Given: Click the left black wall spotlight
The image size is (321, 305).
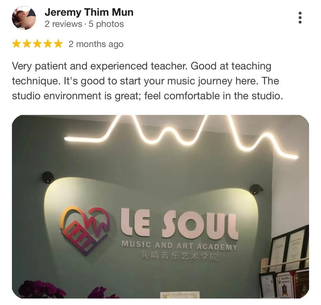Looking at the screenshot, I should [48, 177].
